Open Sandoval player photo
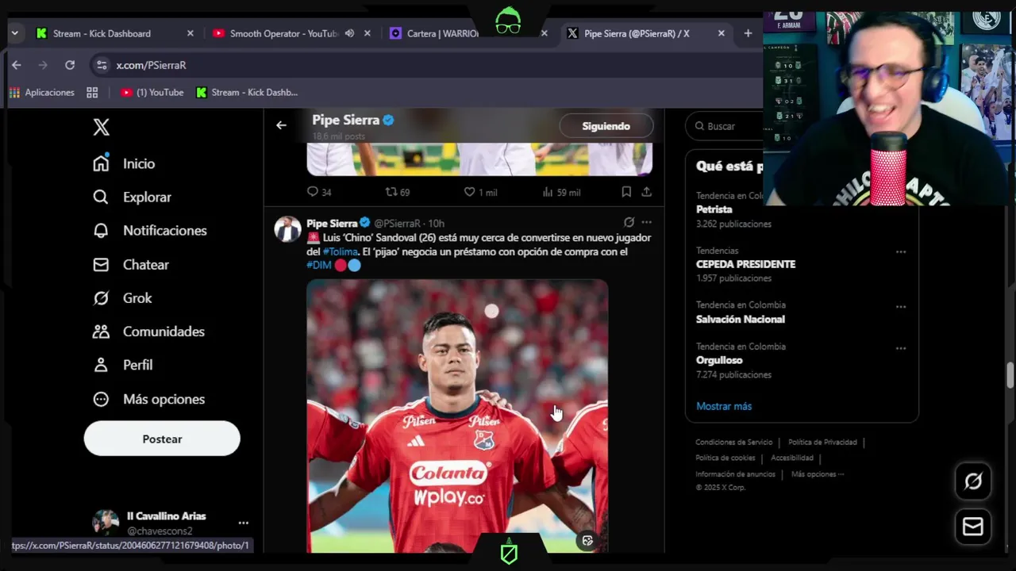1016x571 pixels. (x=457, y=416)
